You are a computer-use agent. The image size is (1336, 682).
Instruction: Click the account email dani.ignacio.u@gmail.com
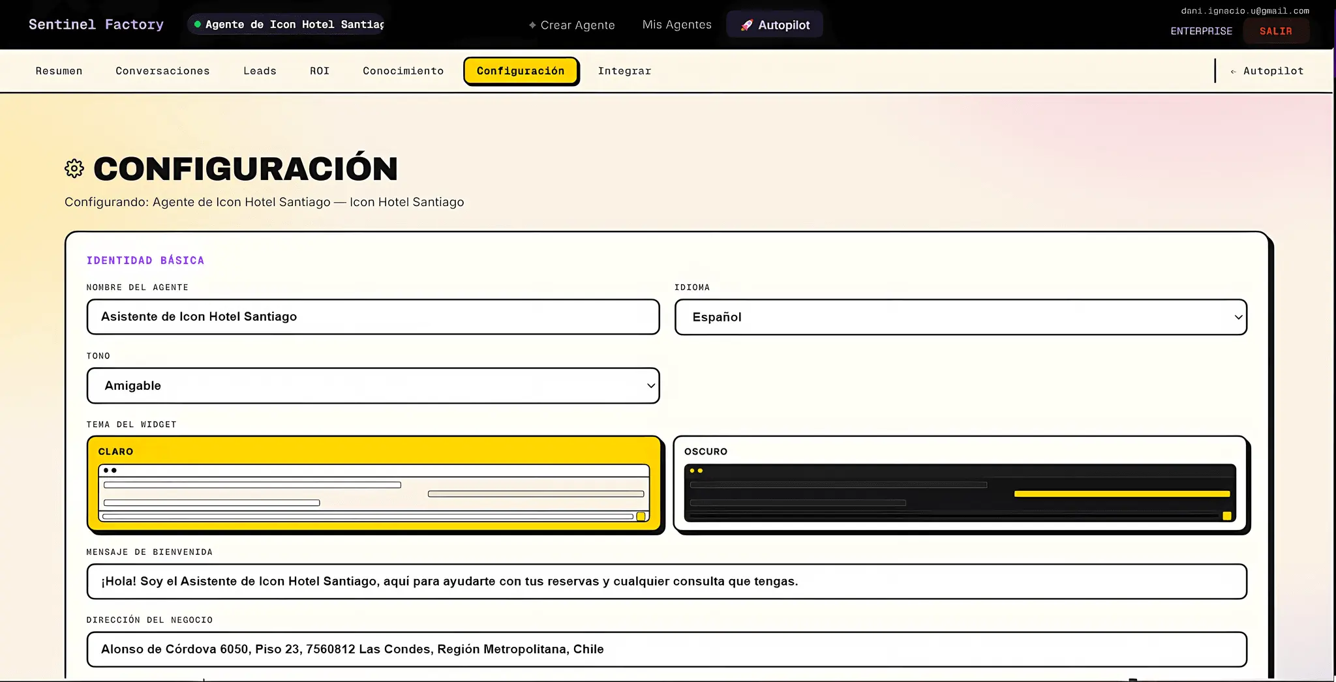point(1245,10)
